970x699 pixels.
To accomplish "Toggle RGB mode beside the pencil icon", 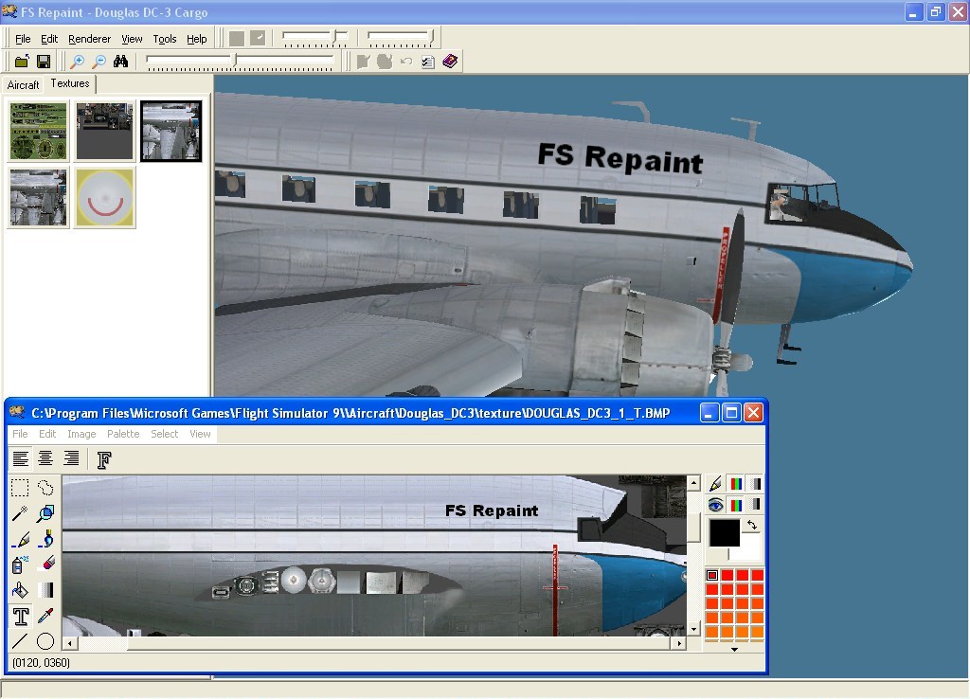I will pos(736,484).
